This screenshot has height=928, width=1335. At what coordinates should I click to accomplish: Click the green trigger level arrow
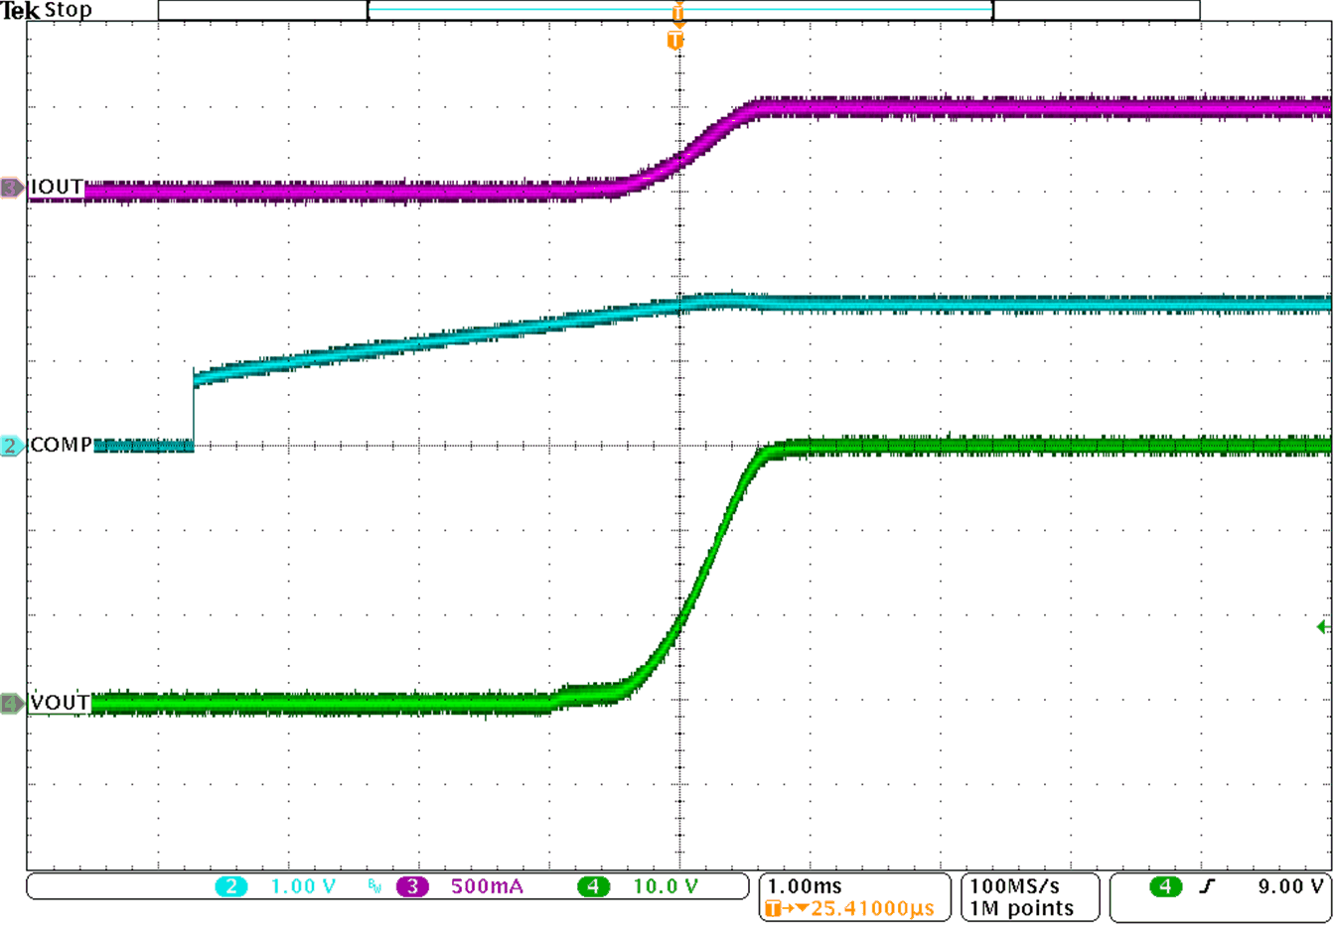1321,627
